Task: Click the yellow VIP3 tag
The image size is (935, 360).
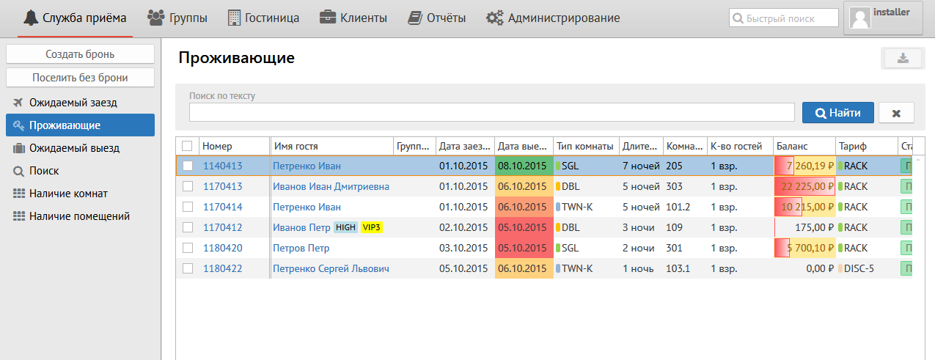Action: [x=371, y=227]
